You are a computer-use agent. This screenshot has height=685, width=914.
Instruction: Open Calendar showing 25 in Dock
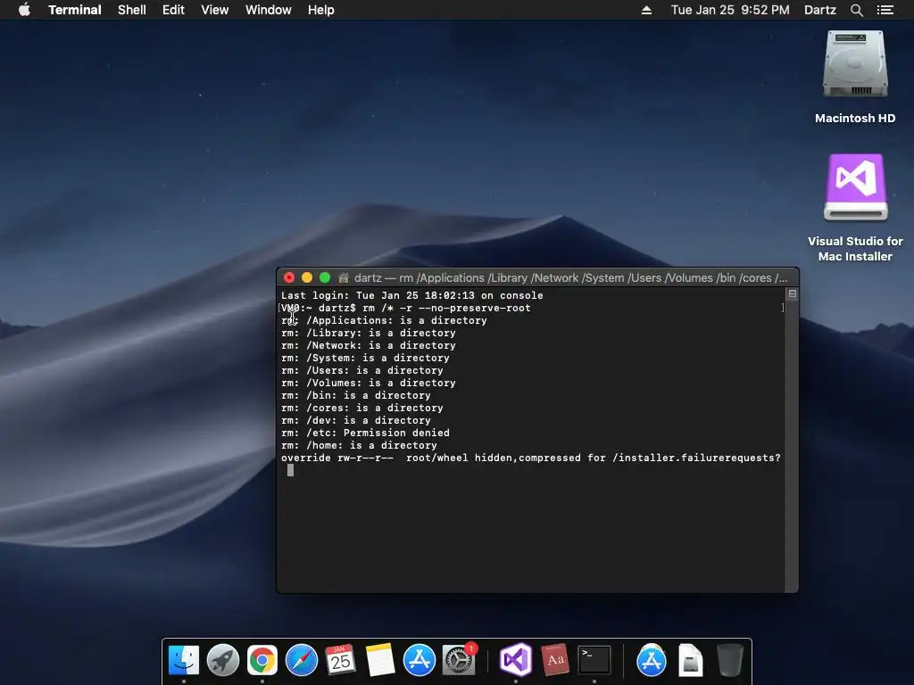tap(340, 660)
